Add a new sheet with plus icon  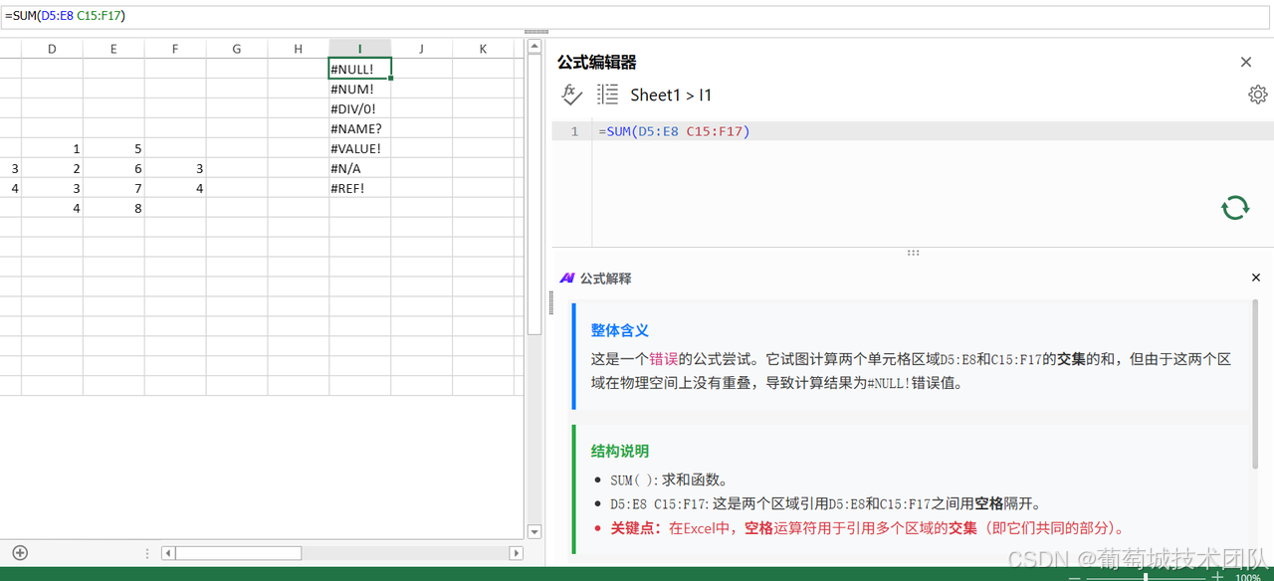[x=20, y=553]
